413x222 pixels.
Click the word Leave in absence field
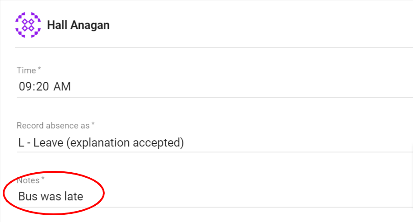pyautogui.click(x=48, y=143)
